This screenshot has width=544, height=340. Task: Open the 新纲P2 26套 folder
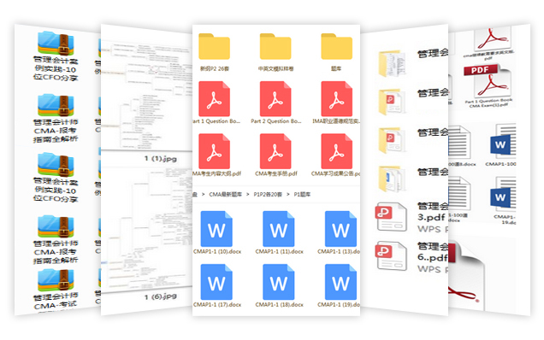click(214, 46)
